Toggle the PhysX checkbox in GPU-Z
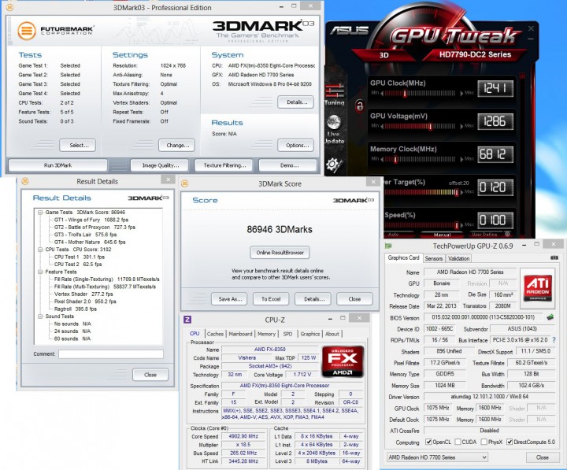 click(484, 442)
